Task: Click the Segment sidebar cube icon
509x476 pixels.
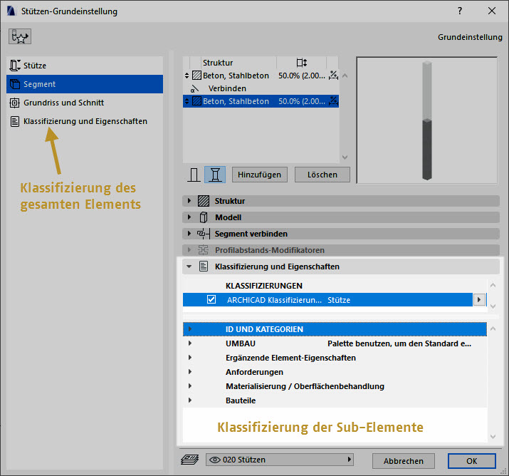Action: 15,84
